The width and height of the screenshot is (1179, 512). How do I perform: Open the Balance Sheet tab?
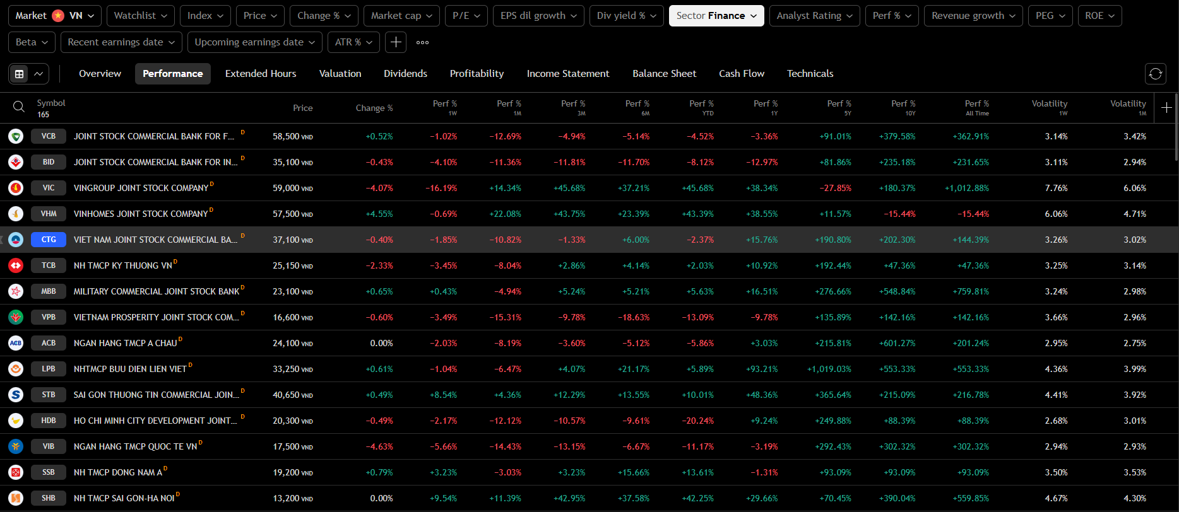(664, 74)
